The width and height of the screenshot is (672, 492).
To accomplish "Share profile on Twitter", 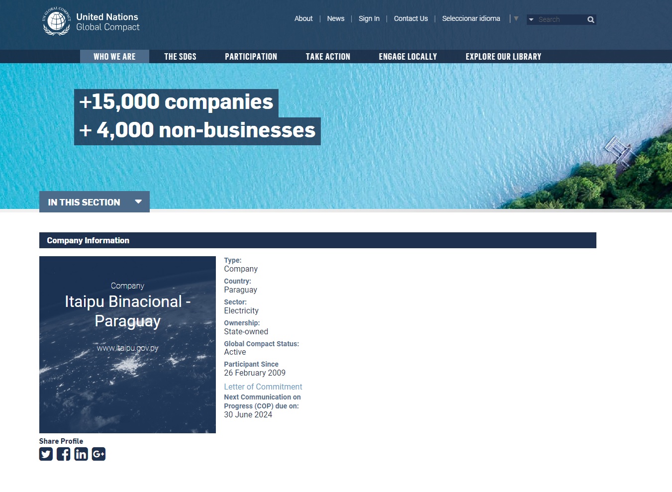I will pos(46,454).
